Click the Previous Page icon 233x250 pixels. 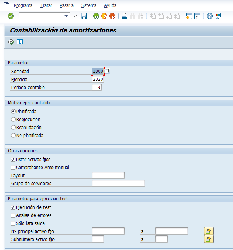161,16
